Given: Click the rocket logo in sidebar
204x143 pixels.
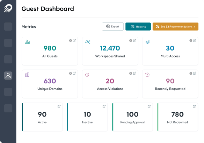Looking at the screenshot, I should (8, 9).
